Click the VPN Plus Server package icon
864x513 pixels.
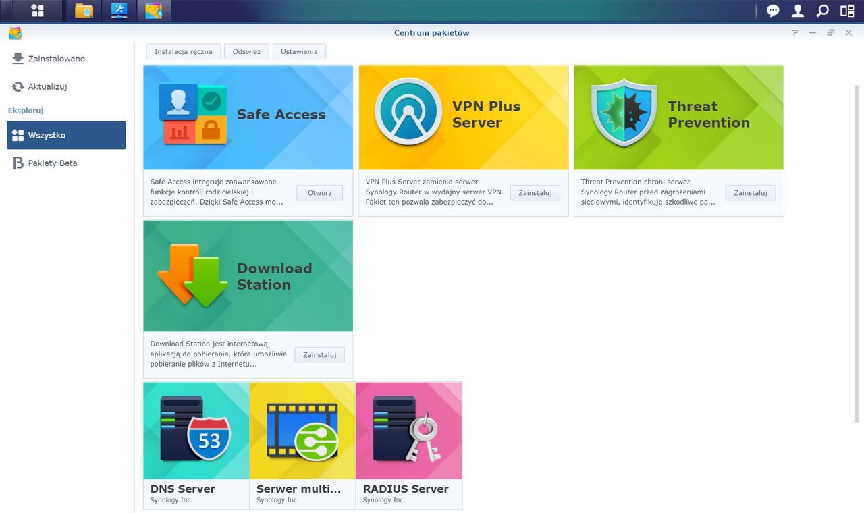click(408, 112)
